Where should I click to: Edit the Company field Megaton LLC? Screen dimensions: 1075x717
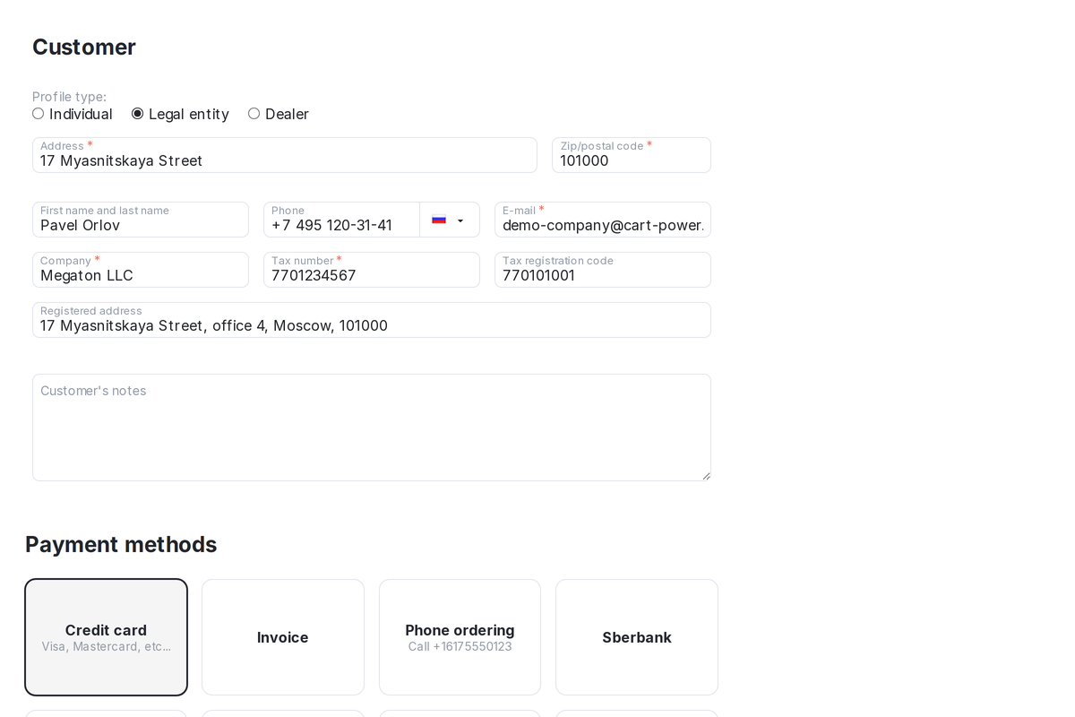tap(141, 270)
